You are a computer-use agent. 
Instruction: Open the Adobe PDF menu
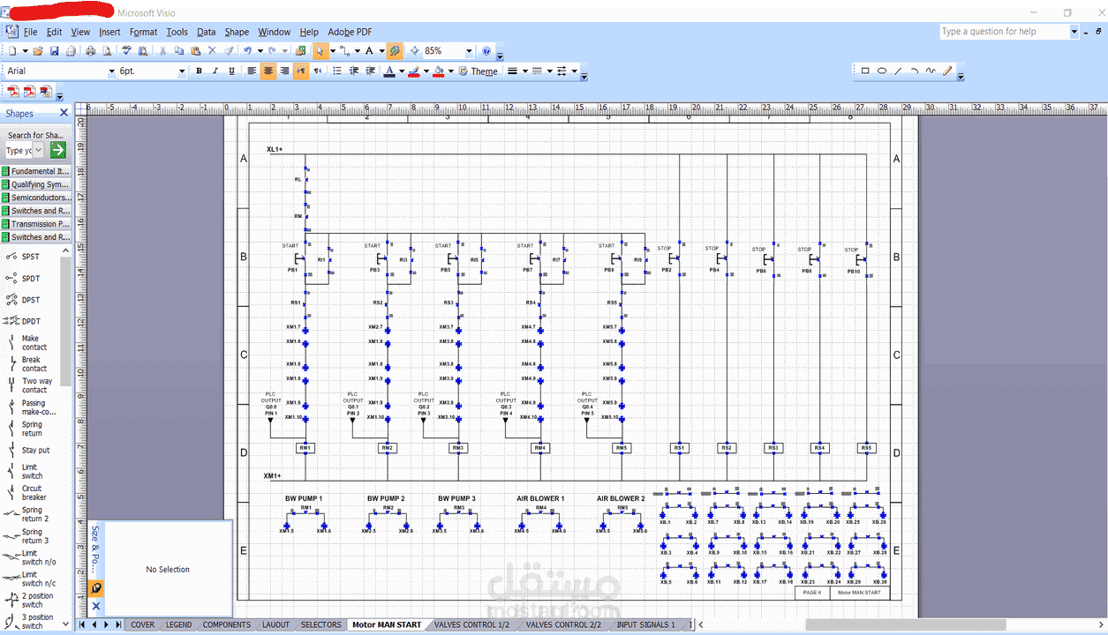[x=350, y=32]
